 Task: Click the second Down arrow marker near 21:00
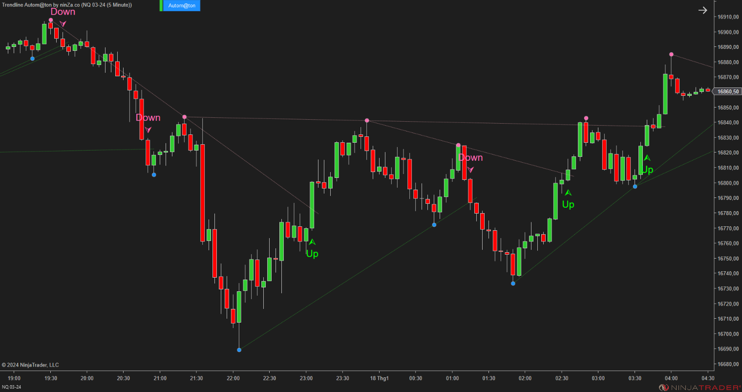[148, 130]
